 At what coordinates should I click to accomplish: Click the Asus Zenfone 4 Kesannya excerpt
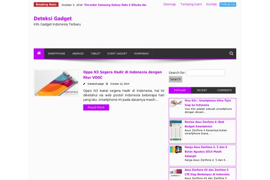[x=206, y=132]
